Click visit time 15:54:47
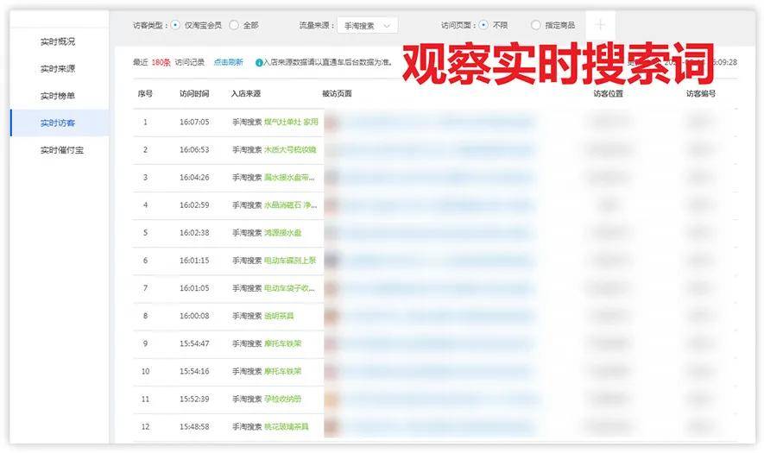Screen dimensions: 764x453 pyautogui.click(x=194, y=344)
